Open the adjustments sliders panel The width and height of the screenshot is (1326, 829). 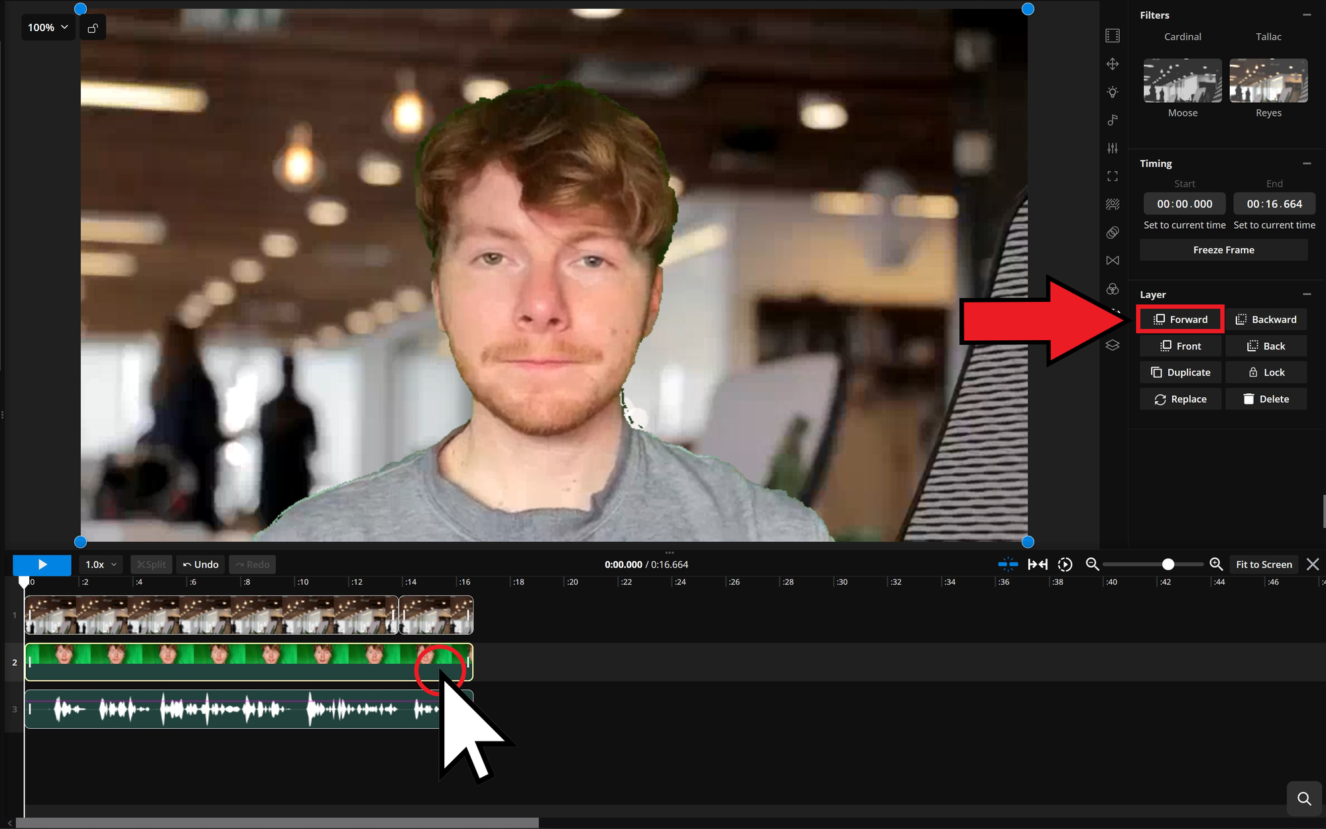[1113, 148]
